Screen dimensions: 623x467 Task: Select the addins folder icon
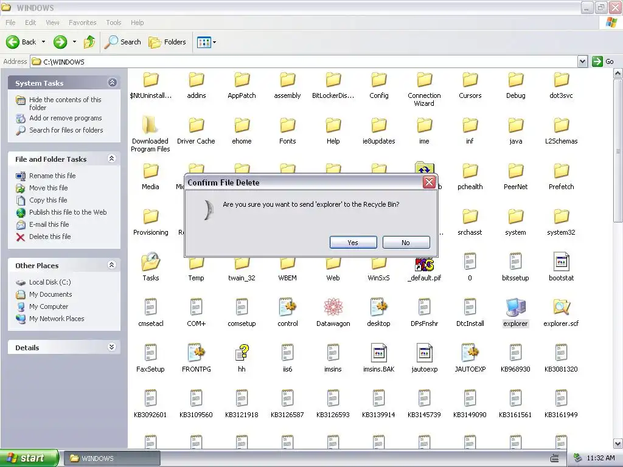tap(196, 78)
